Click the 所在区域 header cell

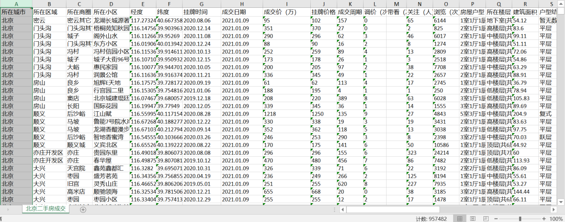(x=49, y=12)
